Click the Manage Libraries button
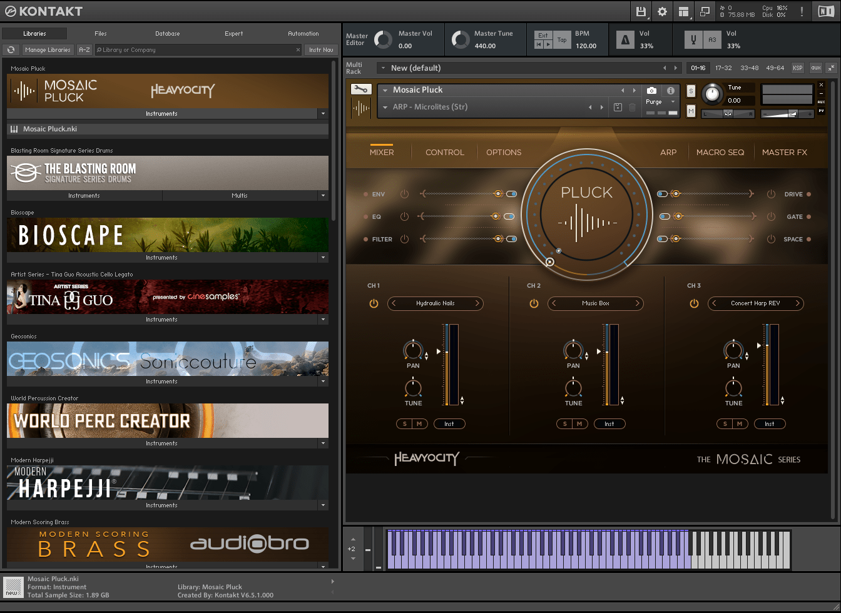This screenshot has width=841, height=613. 48,50
